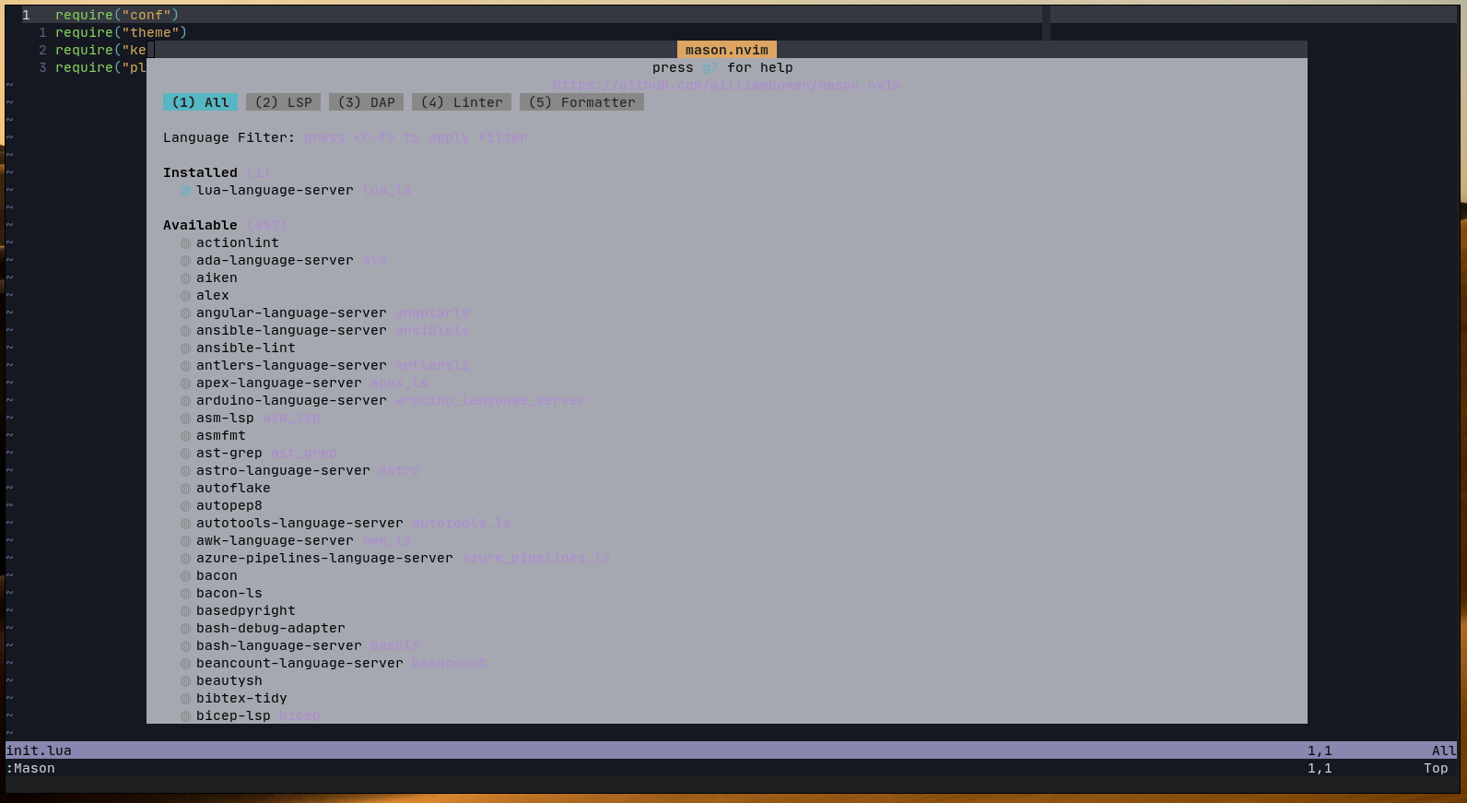Click the package icon beside astro-language-server
Viewport: 1467px width, 803px height.
point(185,471)
